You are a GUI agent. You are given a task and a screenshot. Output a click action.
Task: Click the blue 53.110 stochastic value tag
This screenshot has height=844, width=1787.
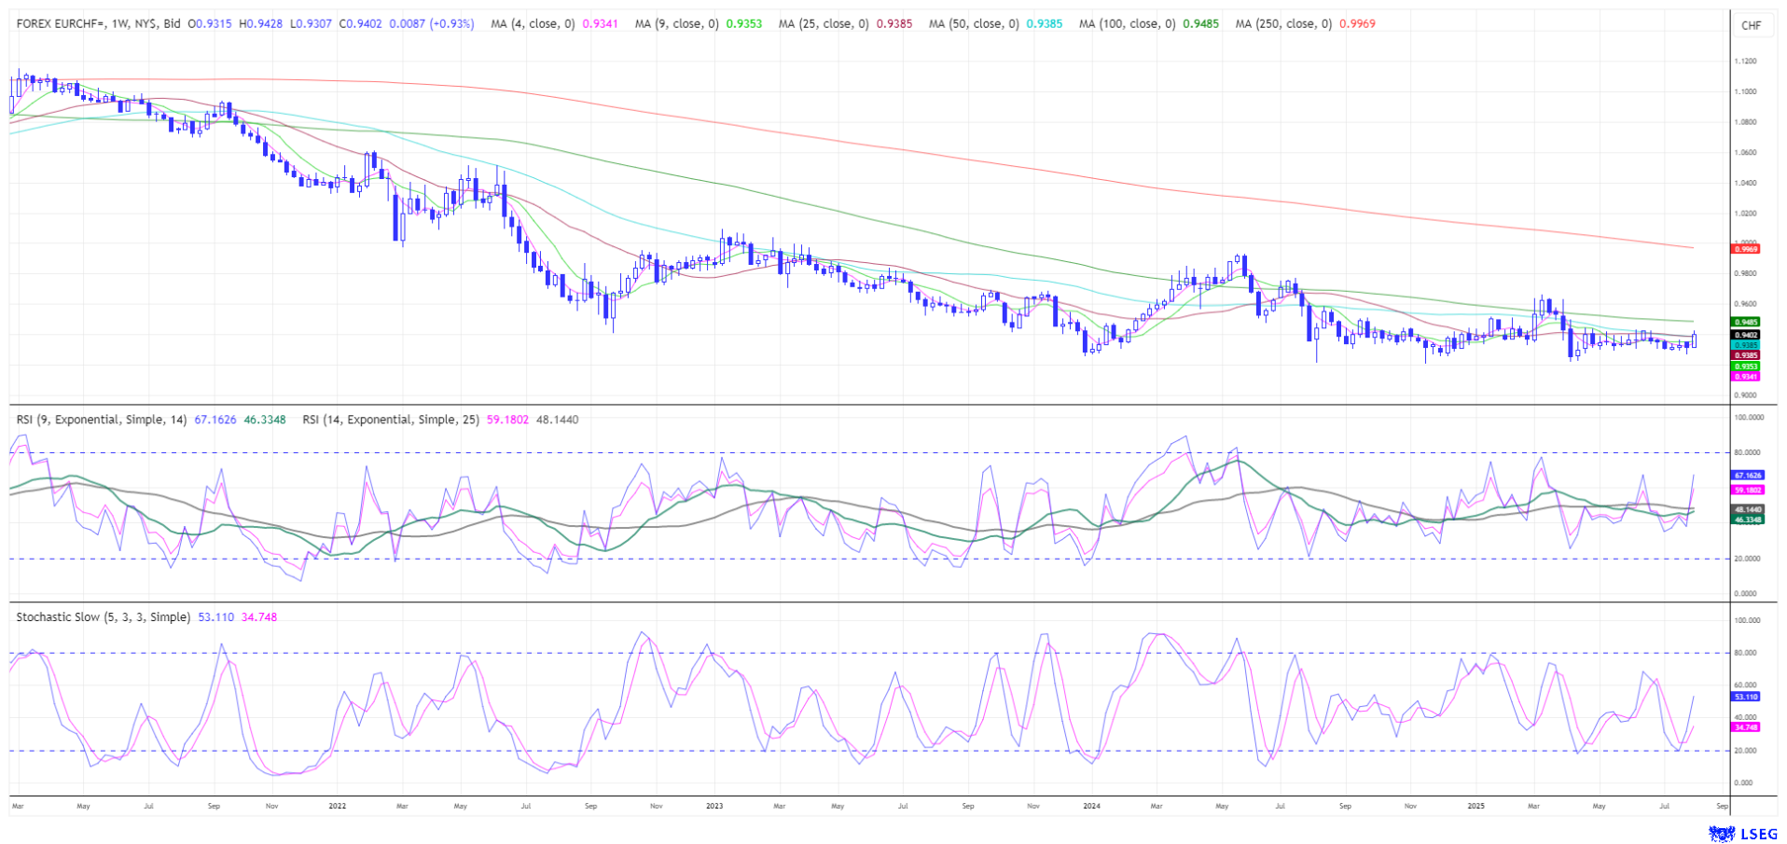click(1745, 697)
